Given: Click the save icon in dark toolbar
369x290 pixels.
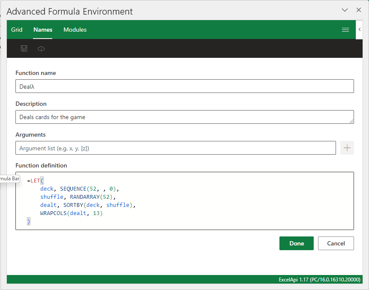Looking at the screenshot, I should 24,48.
